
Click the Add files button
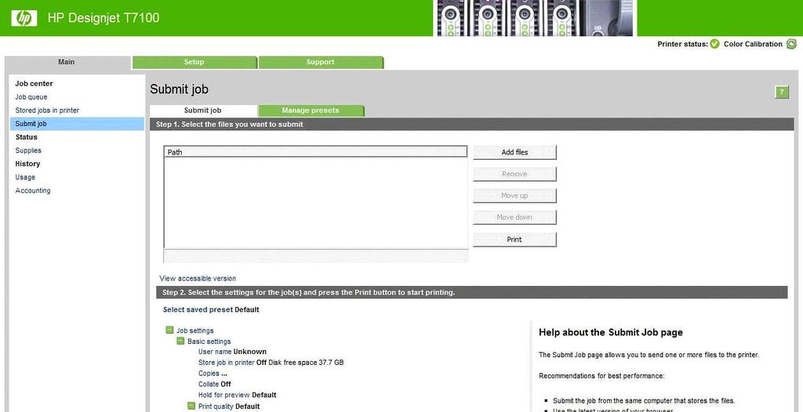tap(514, 153)
